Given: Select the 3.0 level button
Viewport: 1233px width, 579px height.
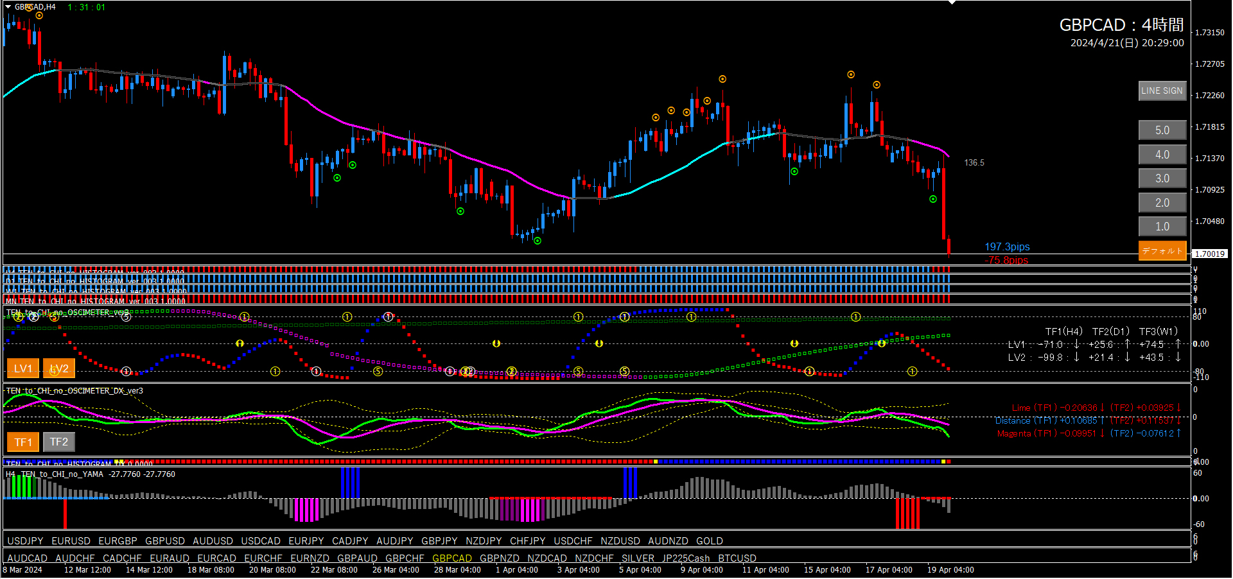Looking at the screenshot, I should tap(1162, 178).
